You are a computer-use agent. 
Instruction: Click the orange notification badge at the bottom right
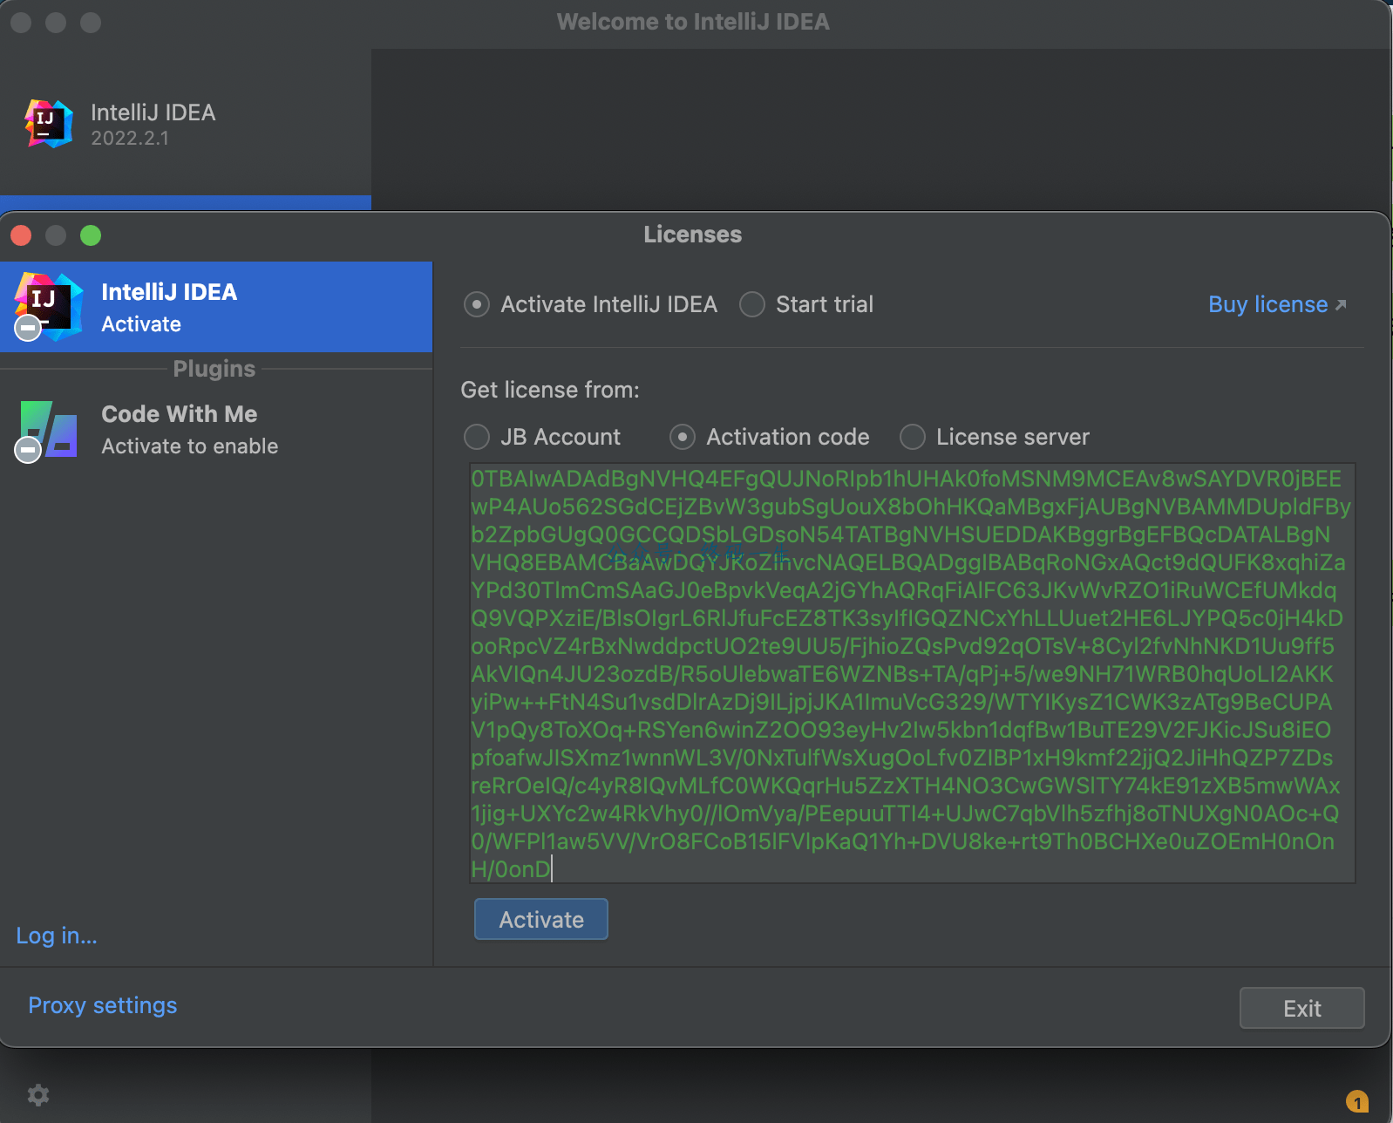tap(1357, 1101)
